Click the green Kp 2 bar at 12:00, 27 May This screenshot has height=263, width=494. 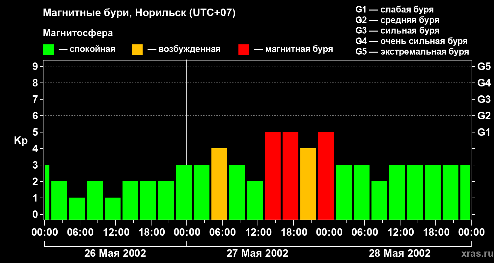pos(255,200)
